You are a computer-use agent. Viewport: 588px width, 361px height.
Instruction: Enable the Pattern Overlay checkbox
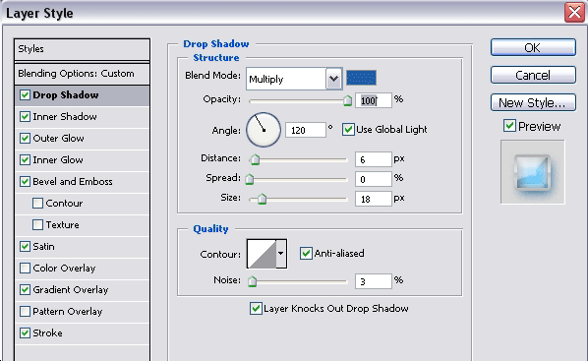coord(25,312)
